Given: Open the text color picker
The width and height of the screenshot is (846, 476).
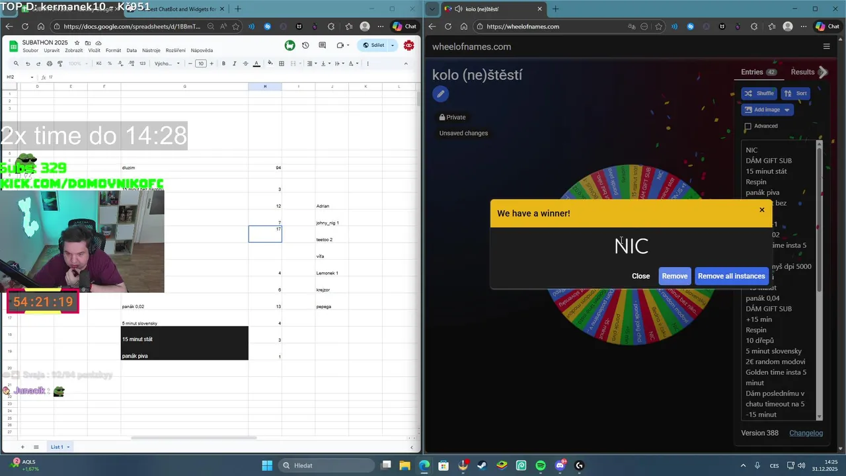Looking at the screenshot, I should click(x=256, y=63).
